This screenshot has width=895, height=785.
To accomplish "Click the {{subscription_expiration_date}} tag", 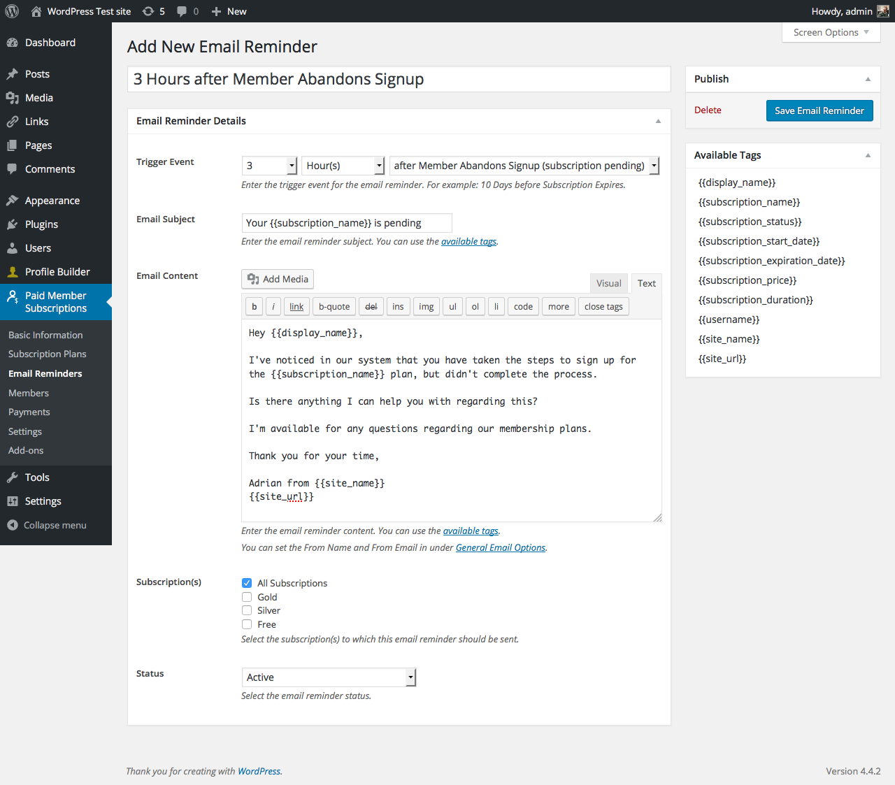I will [x=772, y=261].
